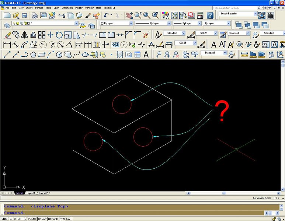285x221 pixels.
Task: Click the Print icon
Action: (x=34, y=15)
